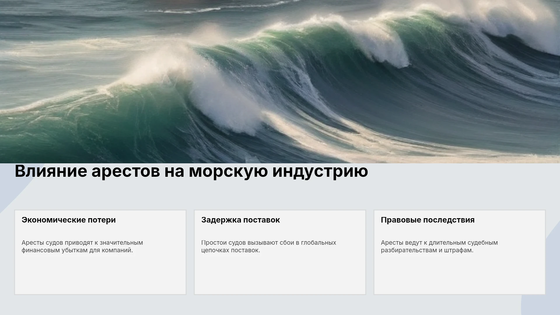Select the word "морскую" in the title
The width and height of the screenshot is (560, 315).
pyautogui.click(x=228, y=172)
